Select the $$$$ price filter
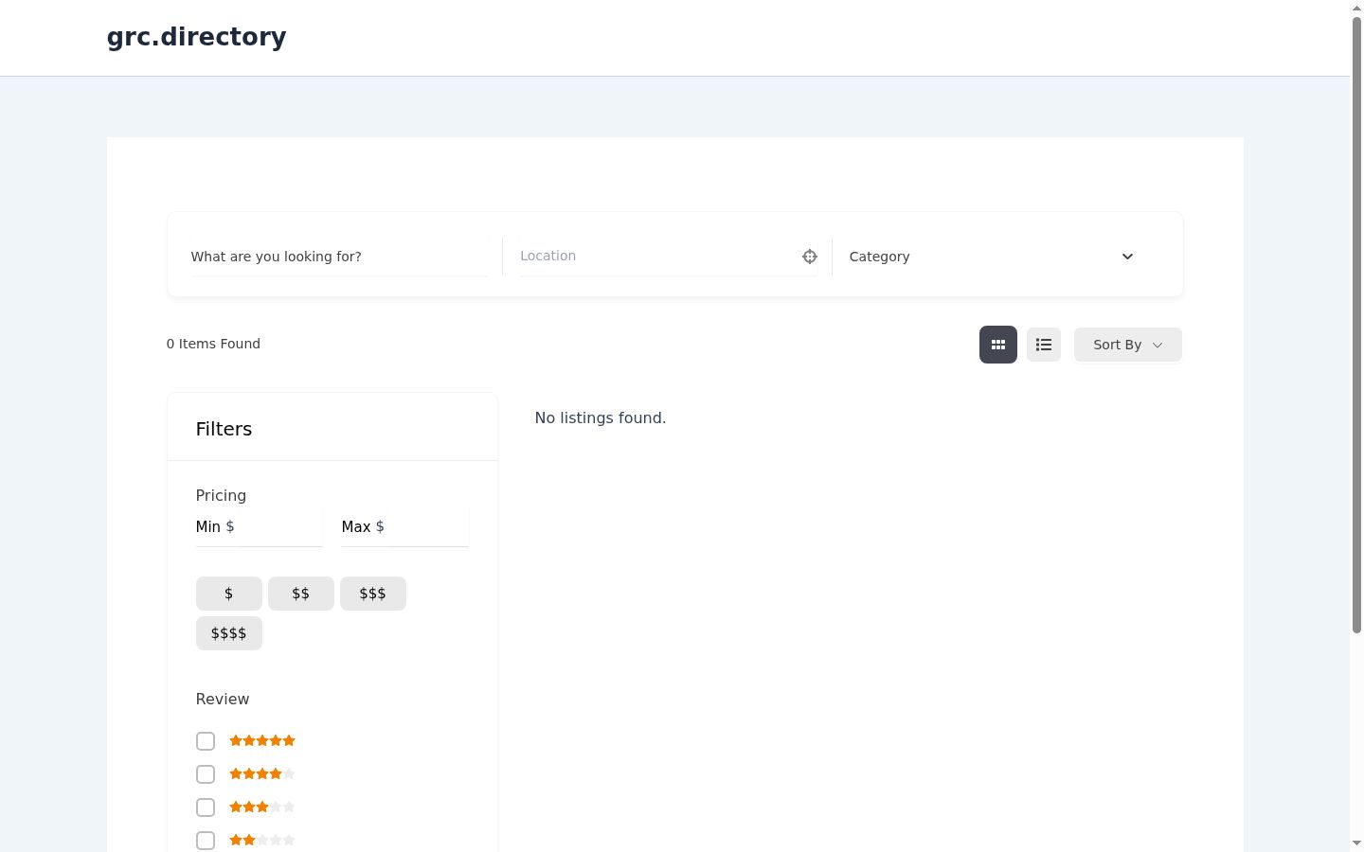Viewport: 1364px width, 852px height. click(x=229, y=633)
